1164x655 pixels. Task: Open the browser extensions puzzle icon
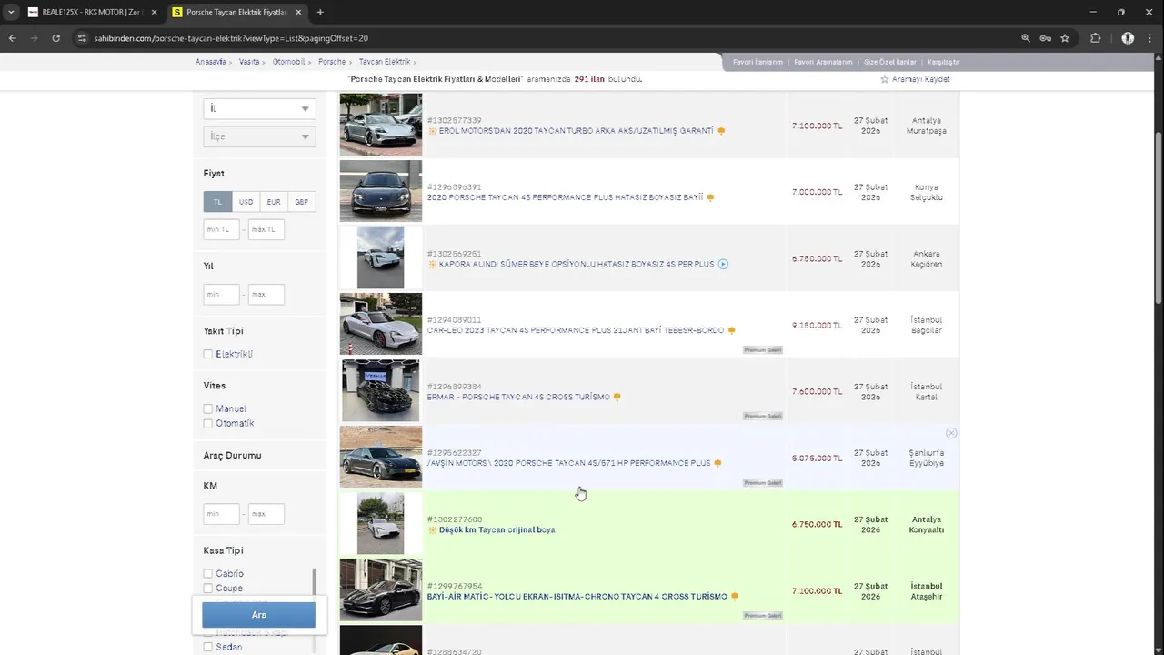coord(1096,38)
